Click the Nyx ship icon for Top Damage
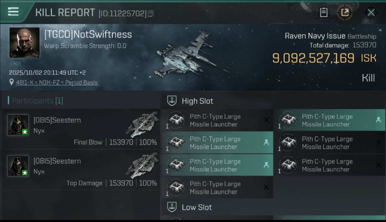386x222 pixels. click(x=142, y=165)
